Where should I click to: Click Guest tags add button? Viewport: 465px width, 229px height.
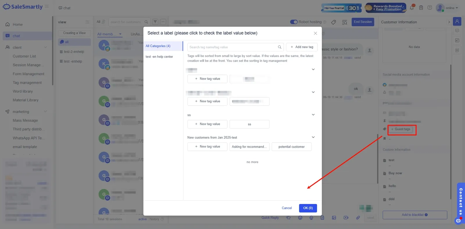click(400, 129)
